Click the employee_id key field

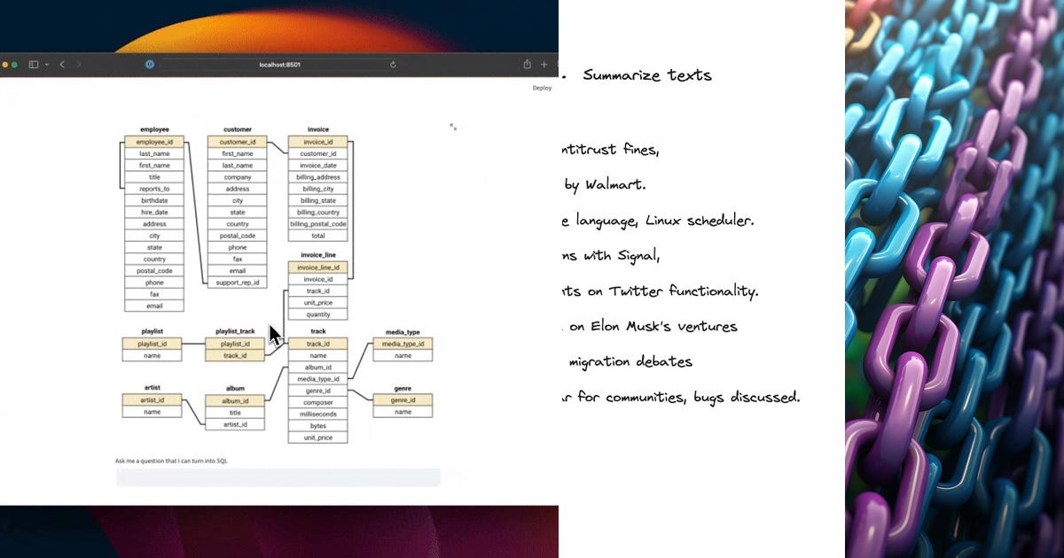154,142
